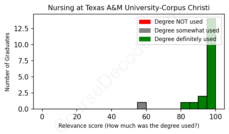Click the green 'Degree definitely used' legend swatch

(145, 39)
